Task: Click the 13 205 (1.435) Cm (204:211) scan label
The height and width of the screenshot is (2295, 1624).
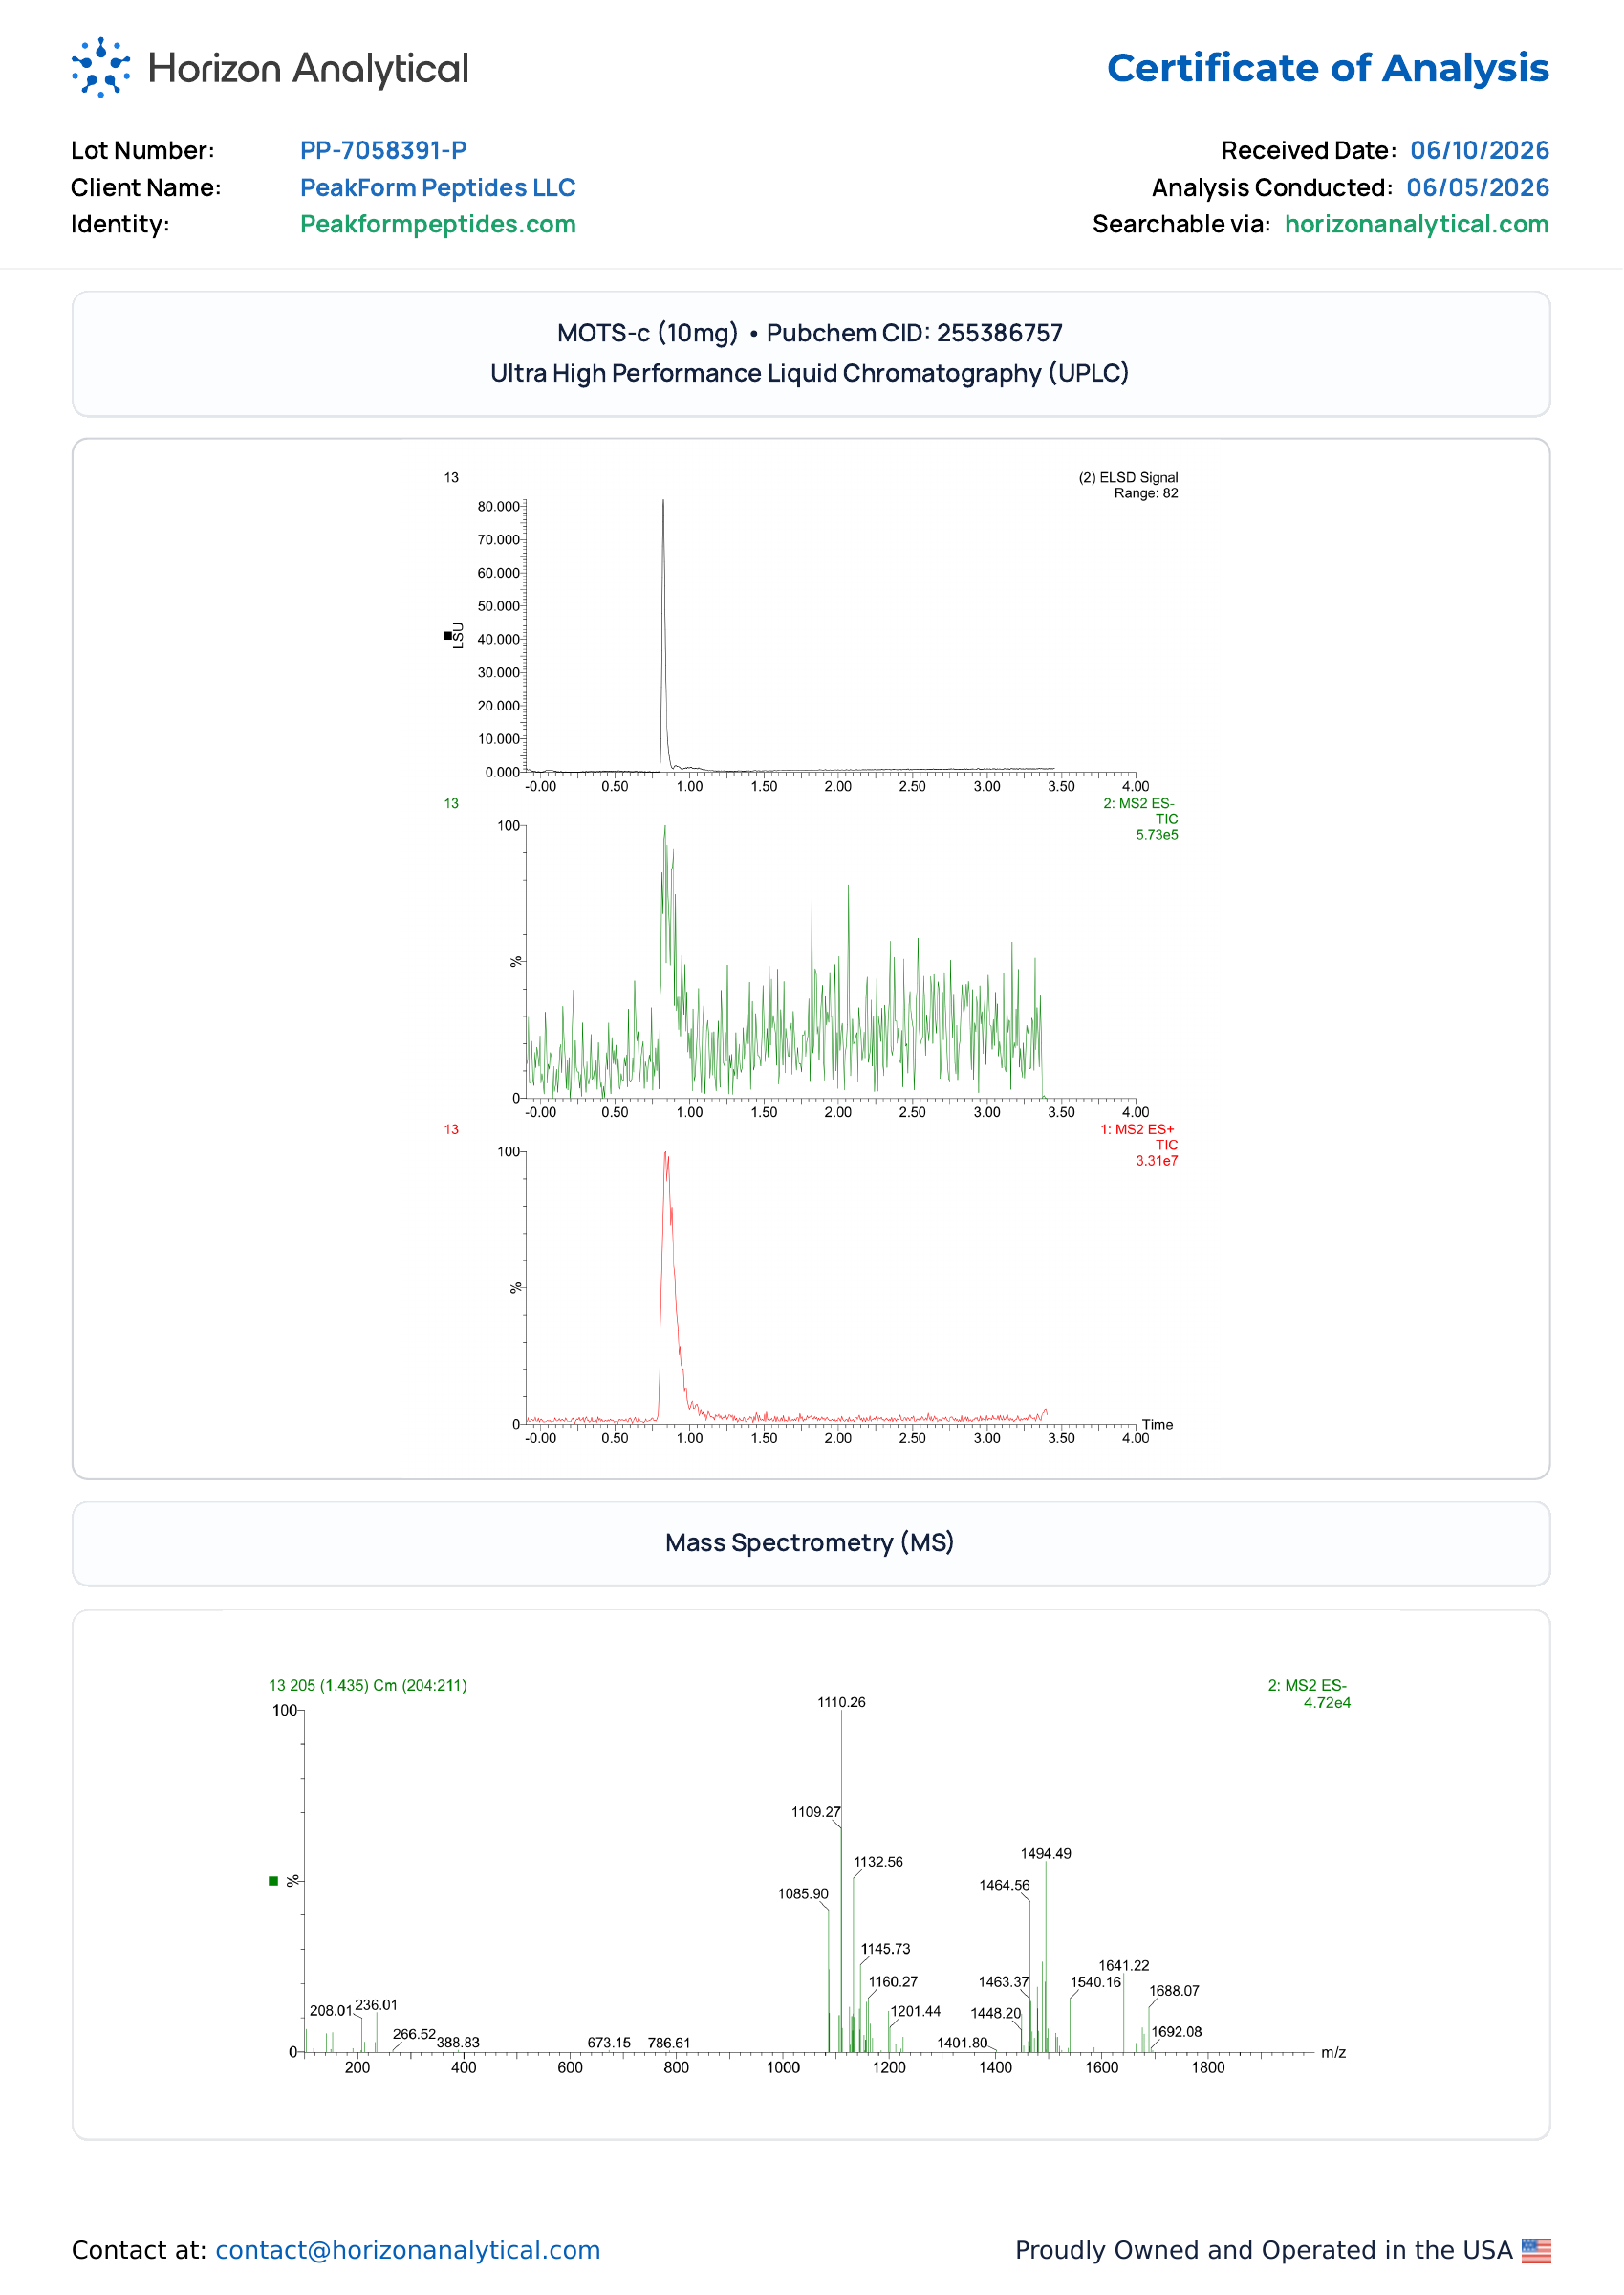Action: pos(368,1686)
